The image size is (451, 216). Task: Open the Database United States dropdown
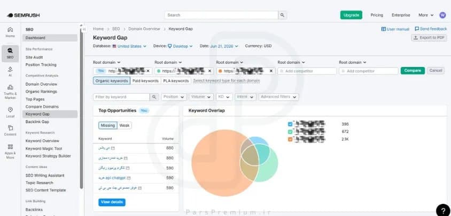pos(129,46)
